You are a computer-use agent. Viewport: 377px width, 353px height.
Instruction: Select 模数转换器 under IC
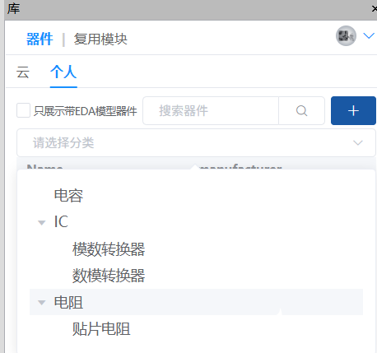(109, 249)
